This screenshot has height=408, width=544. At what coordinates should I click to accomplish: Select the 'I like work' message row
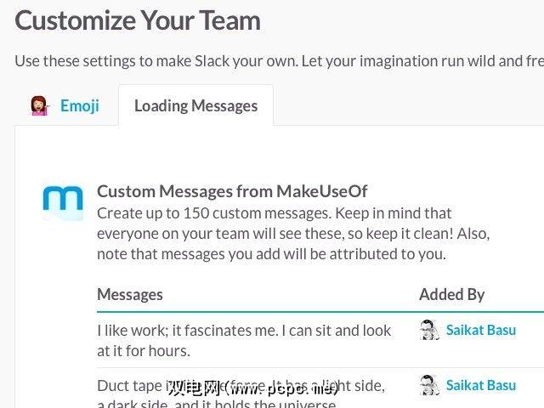pos(244,340)
